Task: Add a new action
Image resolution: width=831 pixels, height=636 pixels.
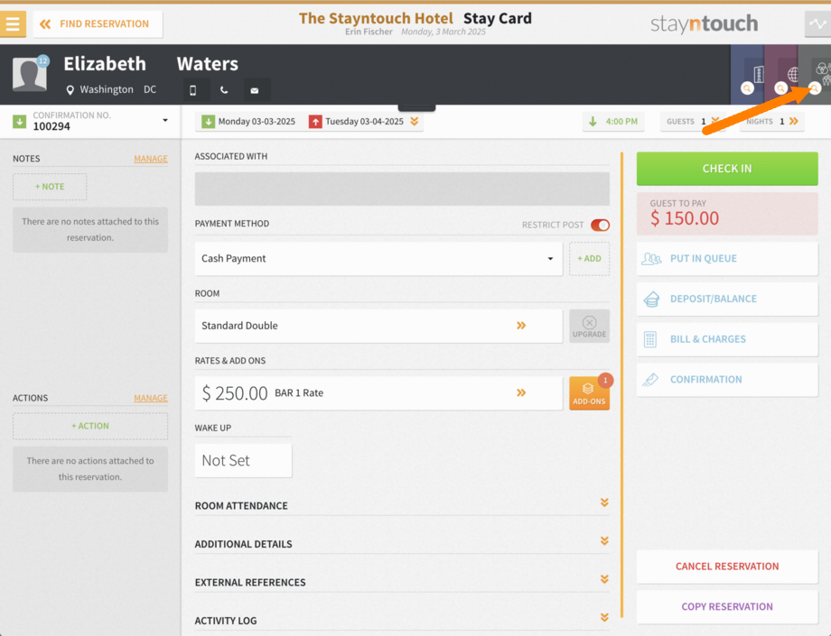Action: pyautogui.click(x=90, y=426)
